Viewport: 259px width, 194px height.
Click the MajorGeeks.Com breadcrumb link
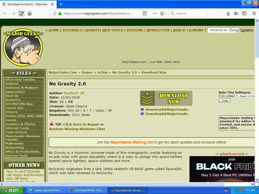tap(63, 72)
